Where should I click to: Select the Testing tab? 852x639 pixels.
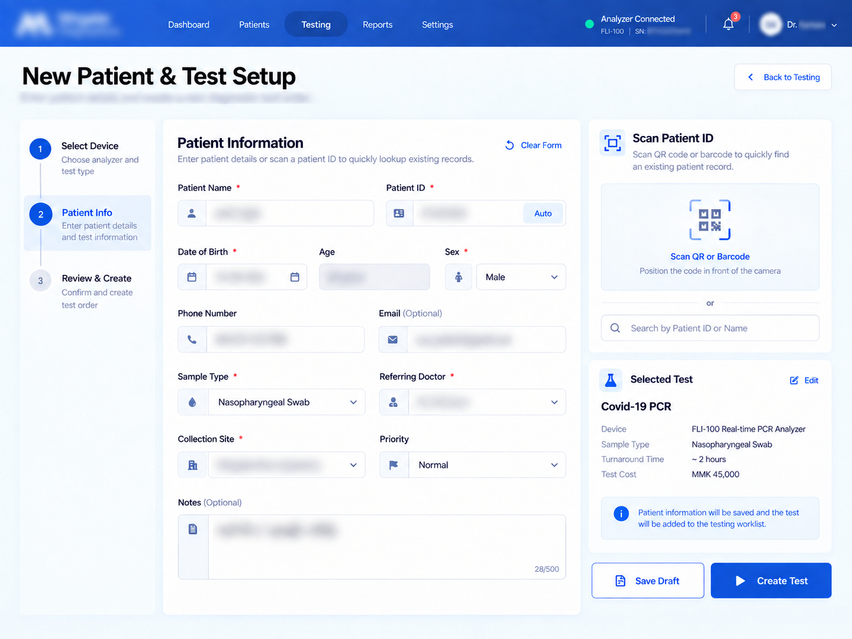pyautogui.click(x=316, y=25)
